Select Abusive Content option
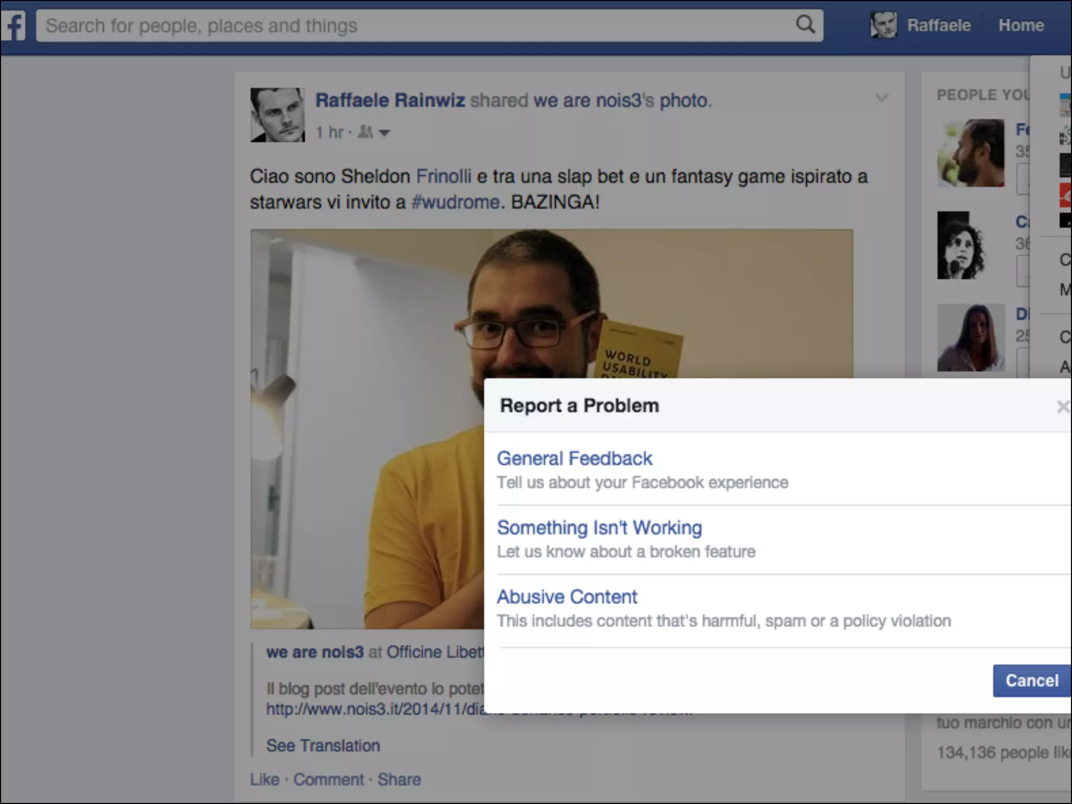Screen dimensions: 1072x804 pyautogui.click(x=567, y=597)
